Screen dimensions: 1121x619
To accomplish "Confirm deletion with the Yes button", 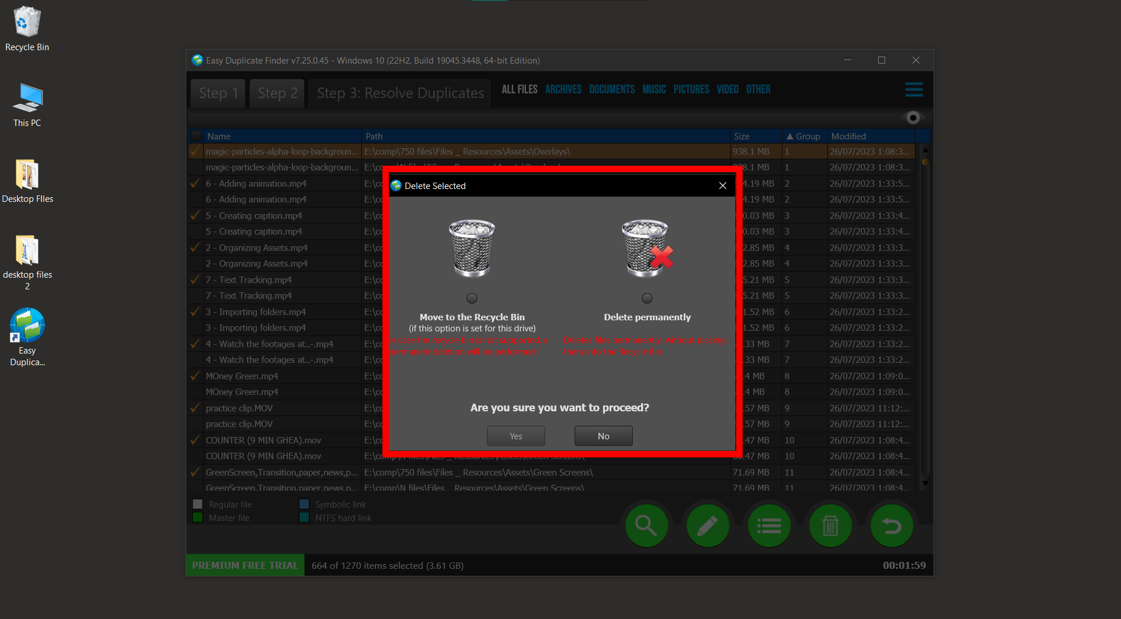I will click(x=516, y=436).
